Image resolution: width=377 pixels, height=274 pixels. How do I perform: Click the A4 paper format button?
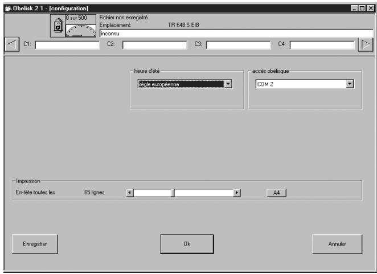[x=276, y=193]
